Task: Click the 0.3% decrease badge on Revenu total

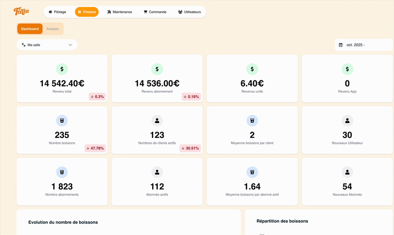Action: point(97,97)
